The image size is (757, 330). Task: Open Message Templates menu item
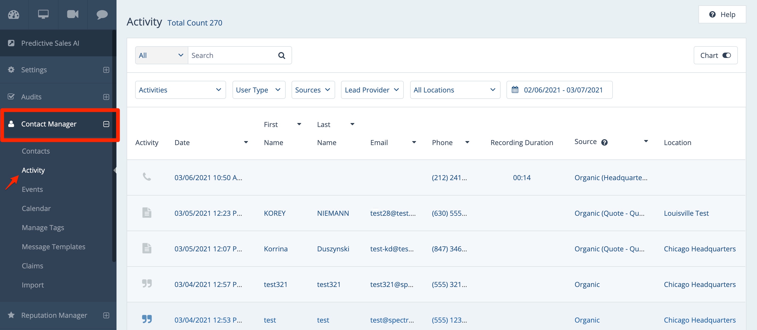tap(53, 247)
